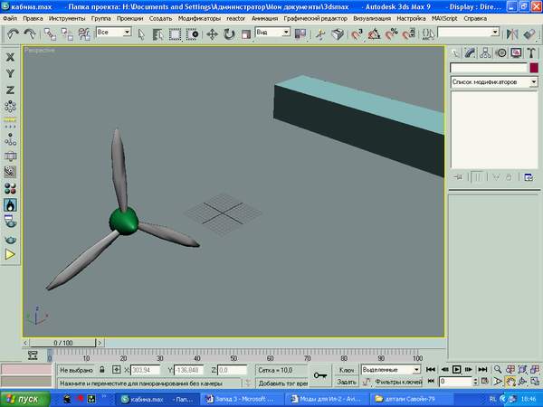Screen dimensions: 543x407
Task: Click the Zoom magnifier viewport tool
Action: point(497,369)
